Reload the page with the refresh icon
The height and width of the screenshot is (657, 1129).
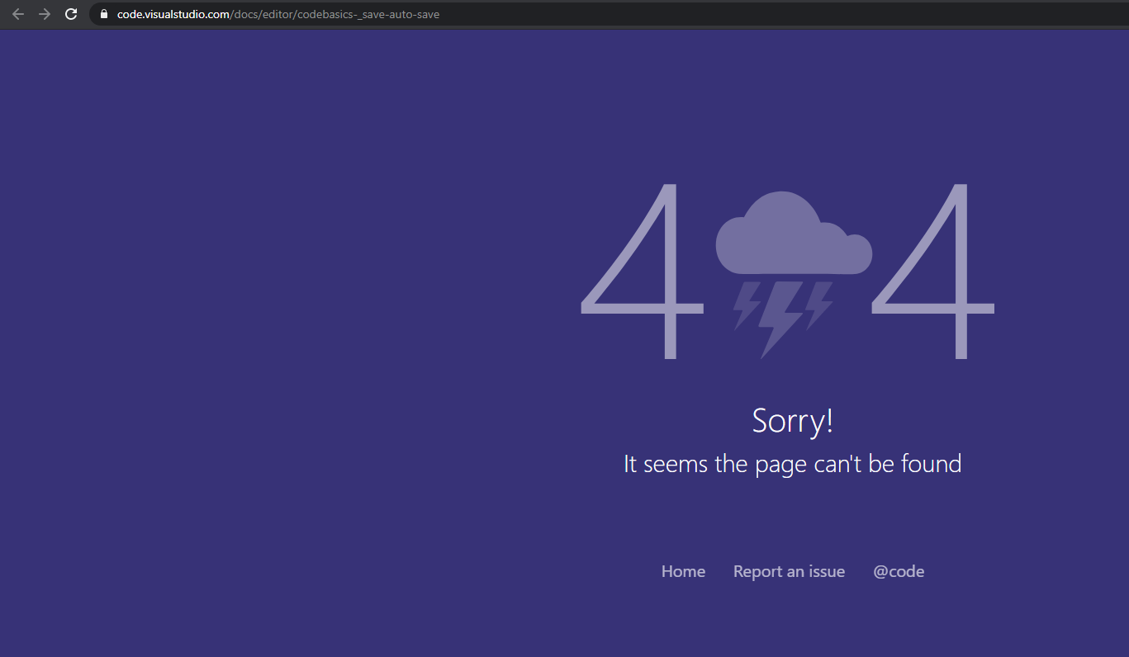[x=71, y=14]
